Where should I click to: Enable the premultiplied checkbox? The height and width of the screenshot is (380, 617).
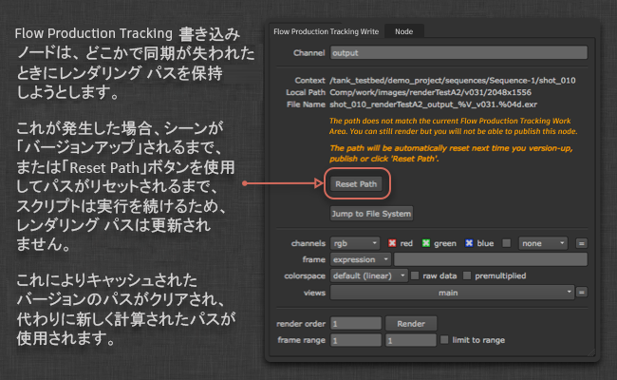(467, 275)
